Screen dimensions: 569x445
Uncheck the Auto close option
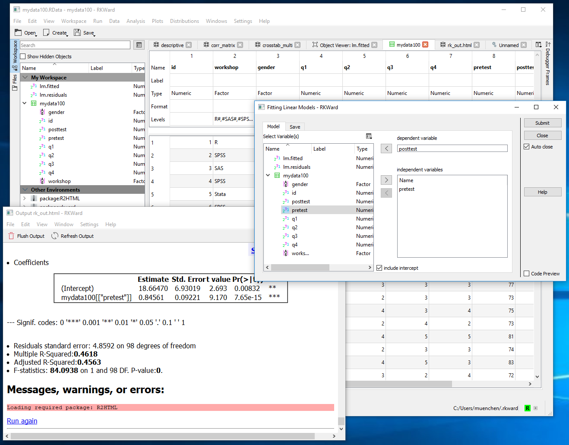point(526,146)
